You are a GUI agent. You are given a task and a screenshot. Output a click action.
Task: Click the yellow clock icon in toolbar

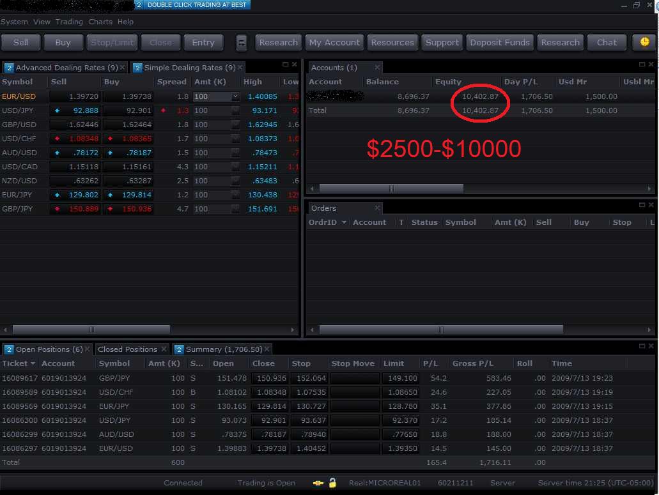(644, 42)
